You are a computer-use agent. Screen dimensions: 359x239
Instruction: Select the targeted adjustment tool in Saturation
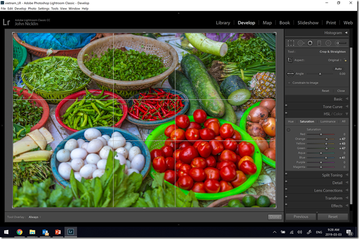pos(289,130)
